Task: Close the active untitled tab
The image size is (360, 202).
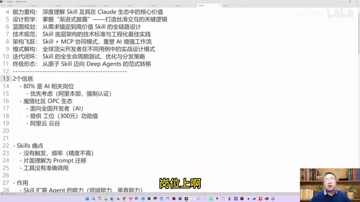Action: 219,6
